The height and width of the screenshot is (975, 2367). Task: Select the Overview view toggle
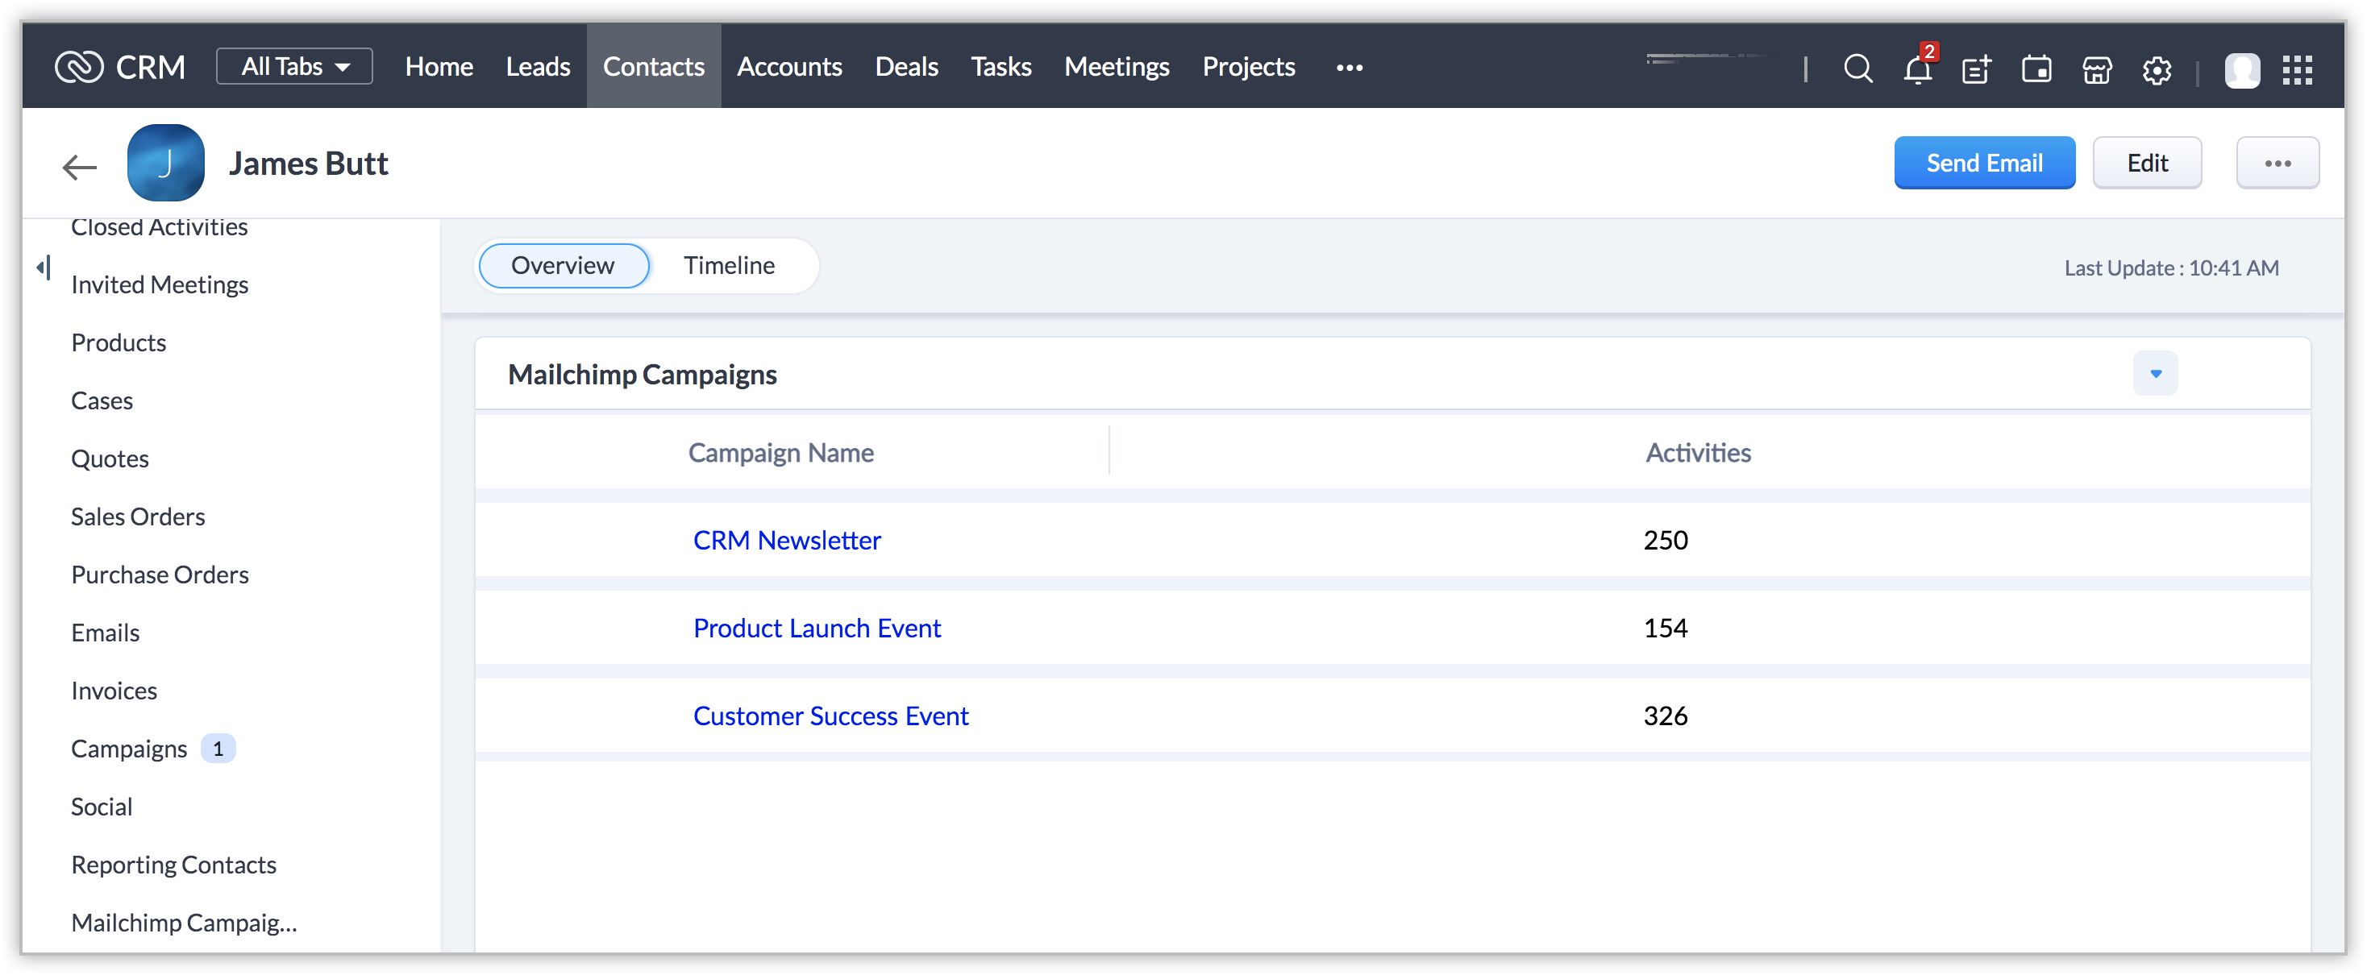[x=563, y=265]
